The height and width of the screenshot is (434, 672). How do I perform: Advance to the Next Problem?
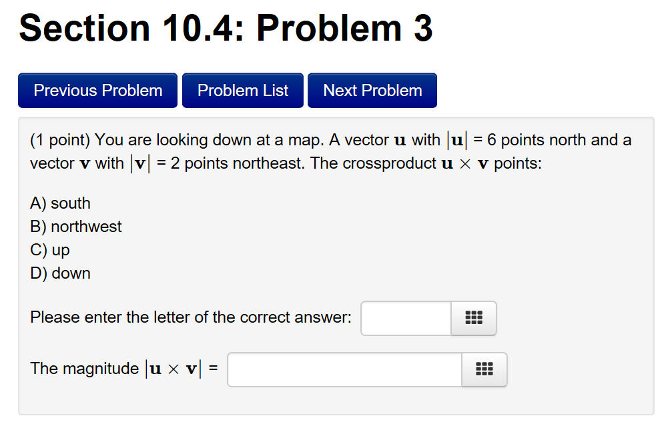pyautogui.click(x=372, y=90)
